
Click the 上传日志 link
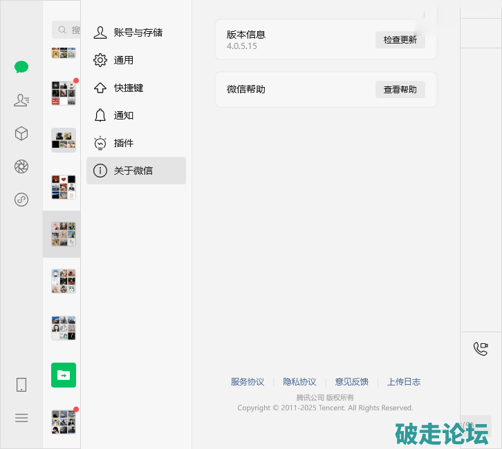[x=404, y=382]
